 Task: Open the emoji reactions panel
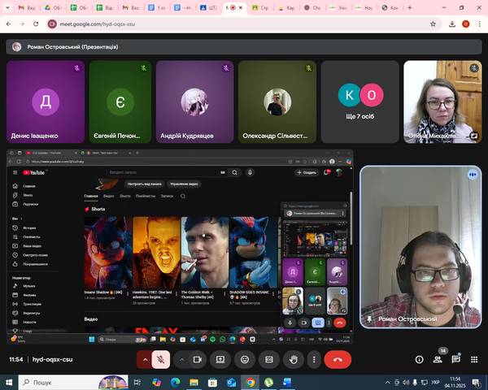click(245, 359)
